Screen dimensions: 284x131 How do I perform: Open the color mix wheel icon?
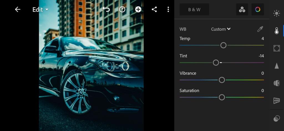tap(258, 9)
